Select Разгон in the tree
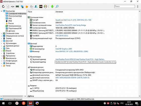The width and height of the screenshot is (141, 106). [10, 23]
